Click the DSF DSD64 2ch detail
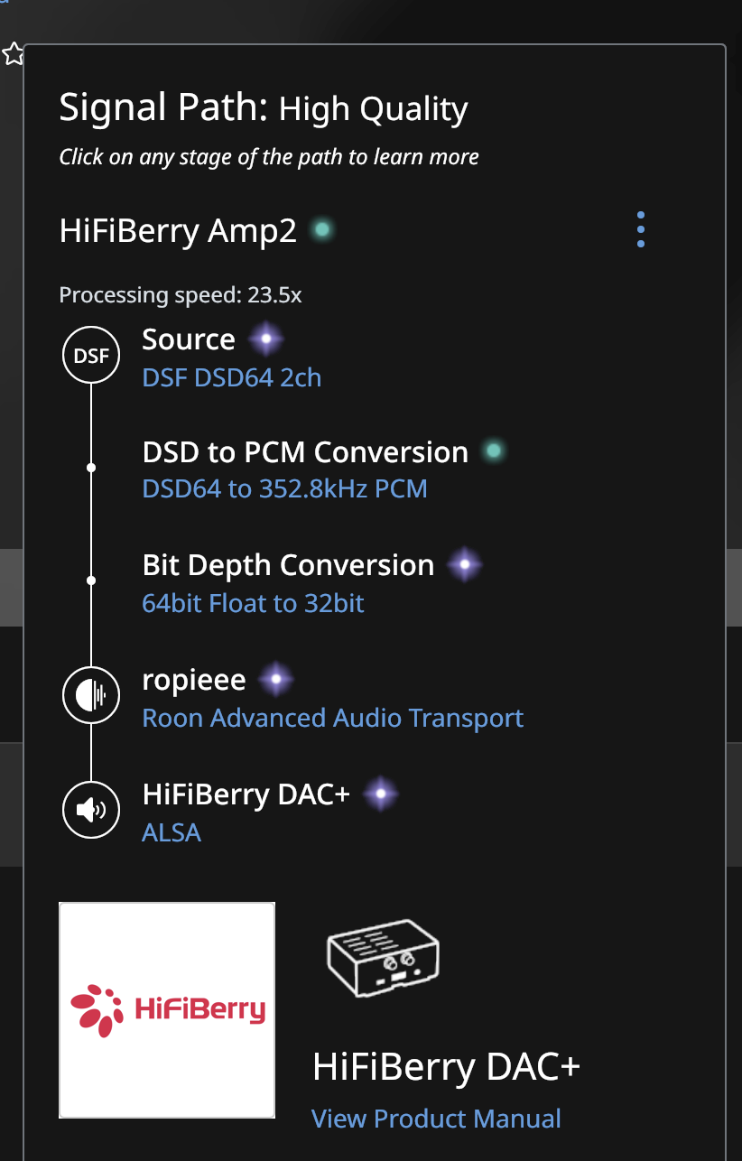 pos(232,376)
